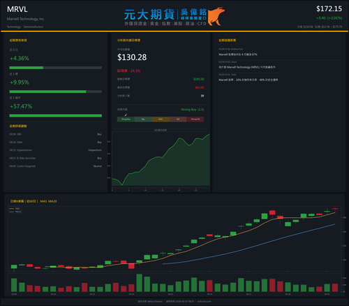Click the $172.15 current price

point(329,9)
